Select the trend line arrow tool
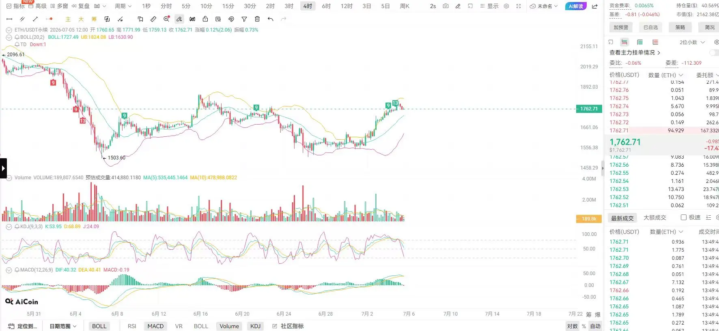This screenshot has width=719, height=331. (x=35, y=19)
